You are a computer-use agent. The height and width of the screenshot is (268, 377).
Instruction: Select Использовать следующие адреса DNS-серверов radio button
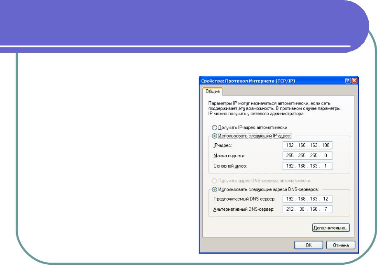[214, 189]
